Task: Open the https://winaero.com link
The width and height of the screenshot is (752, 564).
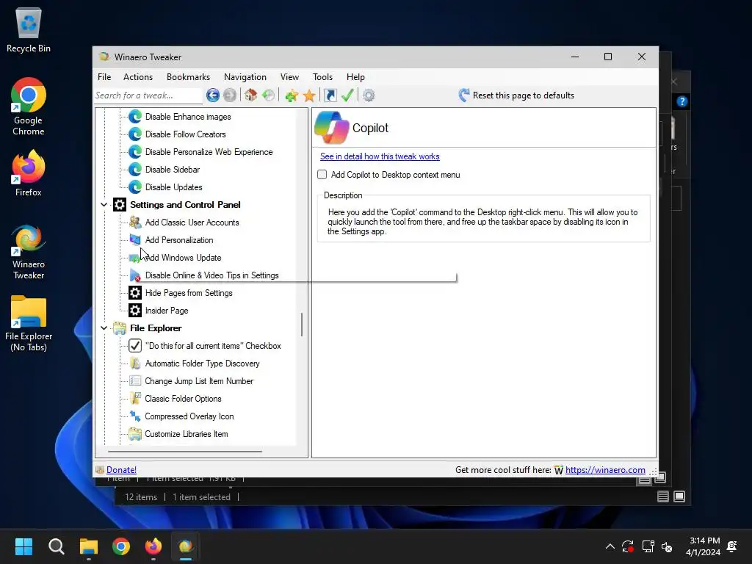Action: (x=605, y=470)
